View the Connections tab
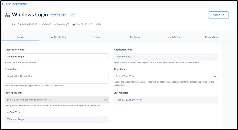 click(212, 37)
